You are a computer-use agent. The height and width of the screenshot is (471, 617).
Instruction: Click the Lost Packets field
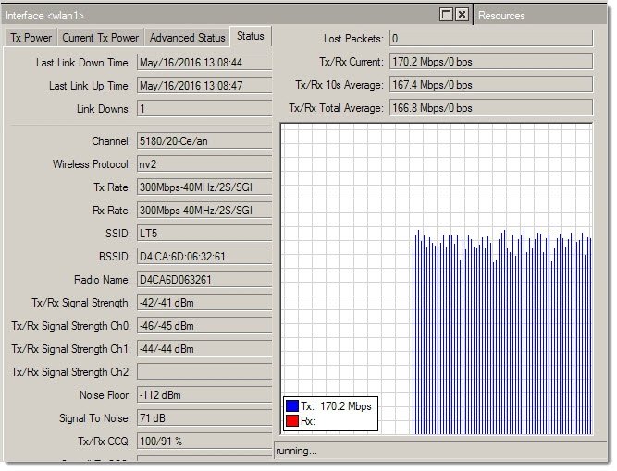pyautogui.click(x=491, y=39)
